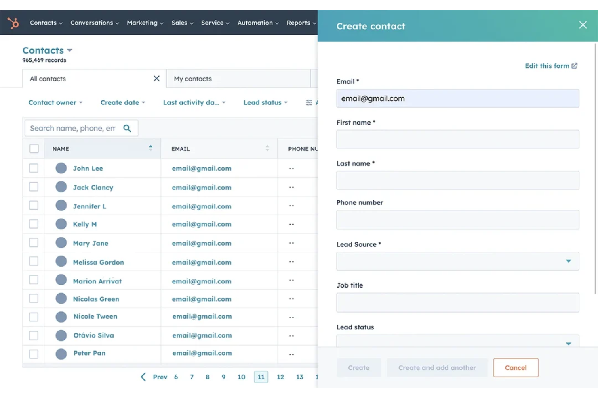The image size is (598, 398).
Task: Click the Create contact panel scrollbar
Action: click(x=596, y=169)
